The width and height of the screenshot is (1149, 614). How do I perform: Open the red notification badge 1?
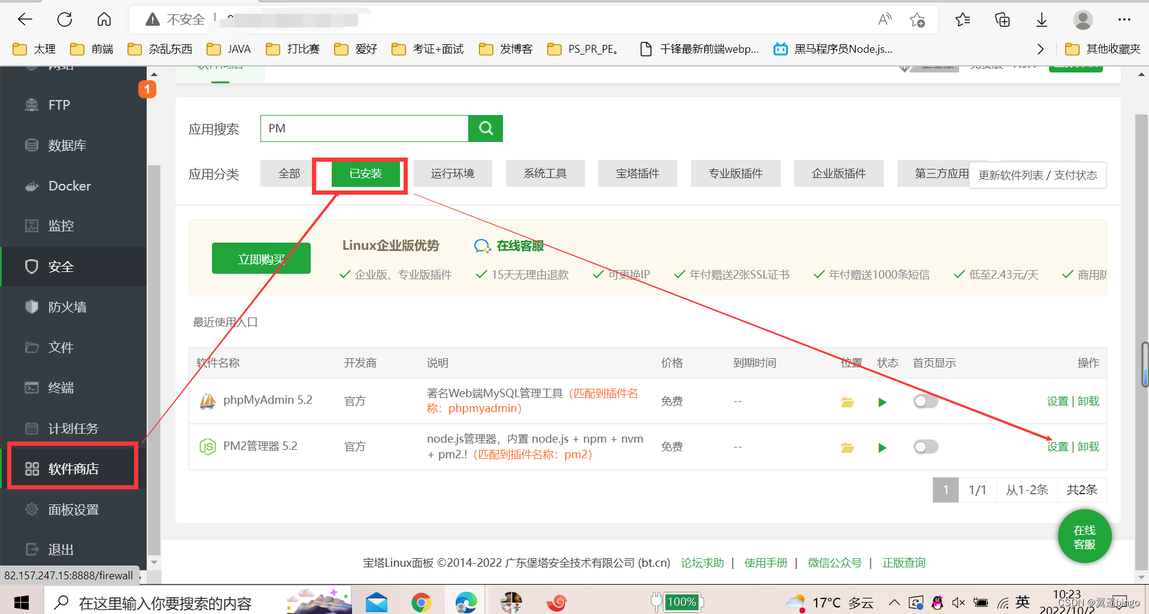(x=147, y=89)
